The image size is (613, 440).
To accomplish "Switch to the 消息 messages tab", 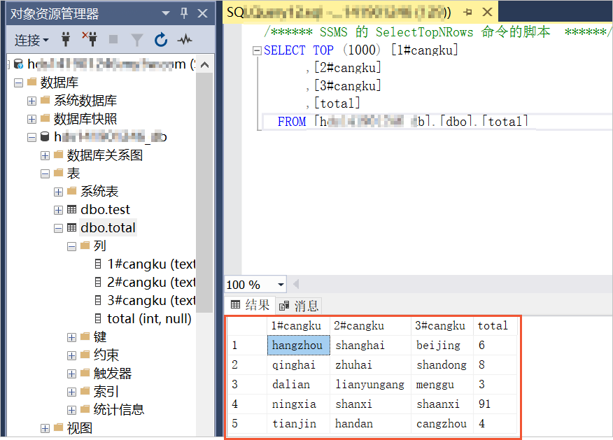I will click(299, 306).
